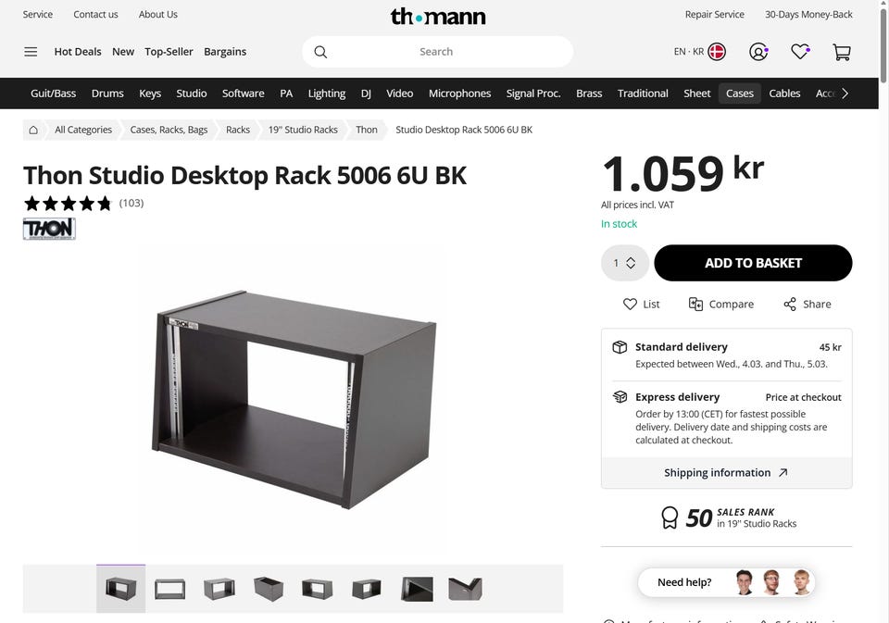Toggle Compare for this product

coord(720,304)
